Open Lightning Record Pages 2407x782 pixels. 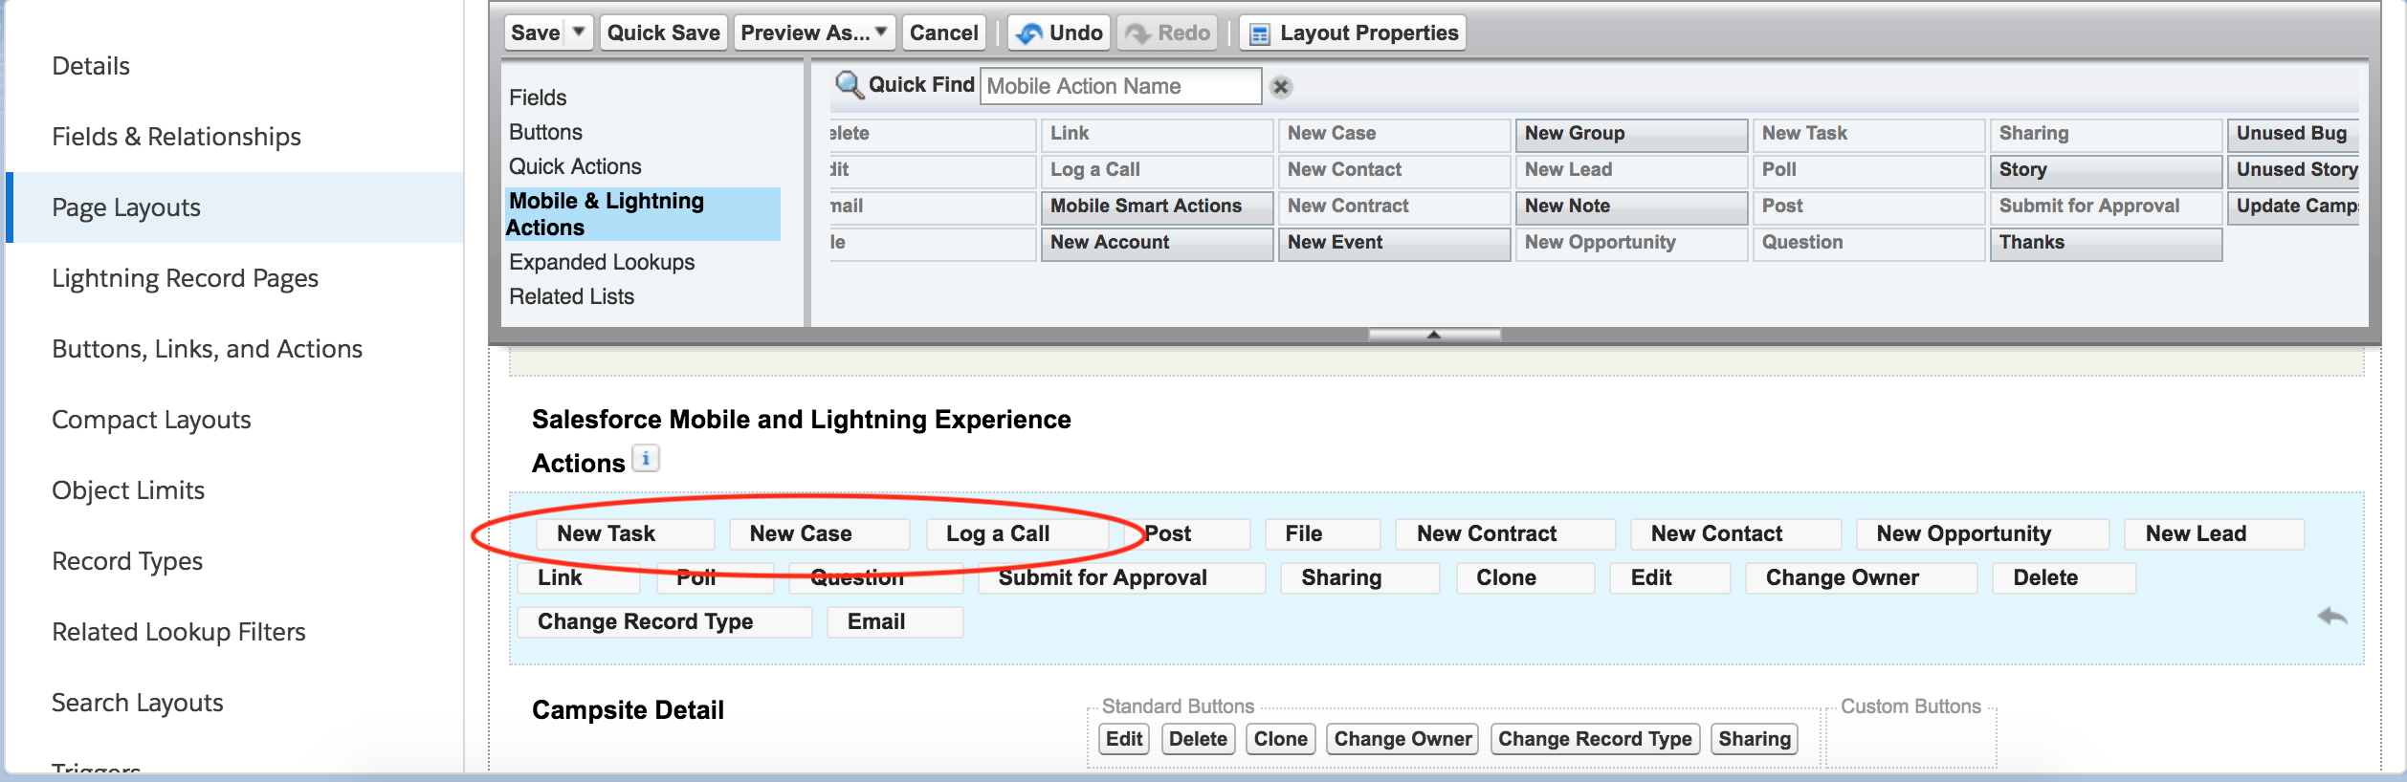[185, 278]
